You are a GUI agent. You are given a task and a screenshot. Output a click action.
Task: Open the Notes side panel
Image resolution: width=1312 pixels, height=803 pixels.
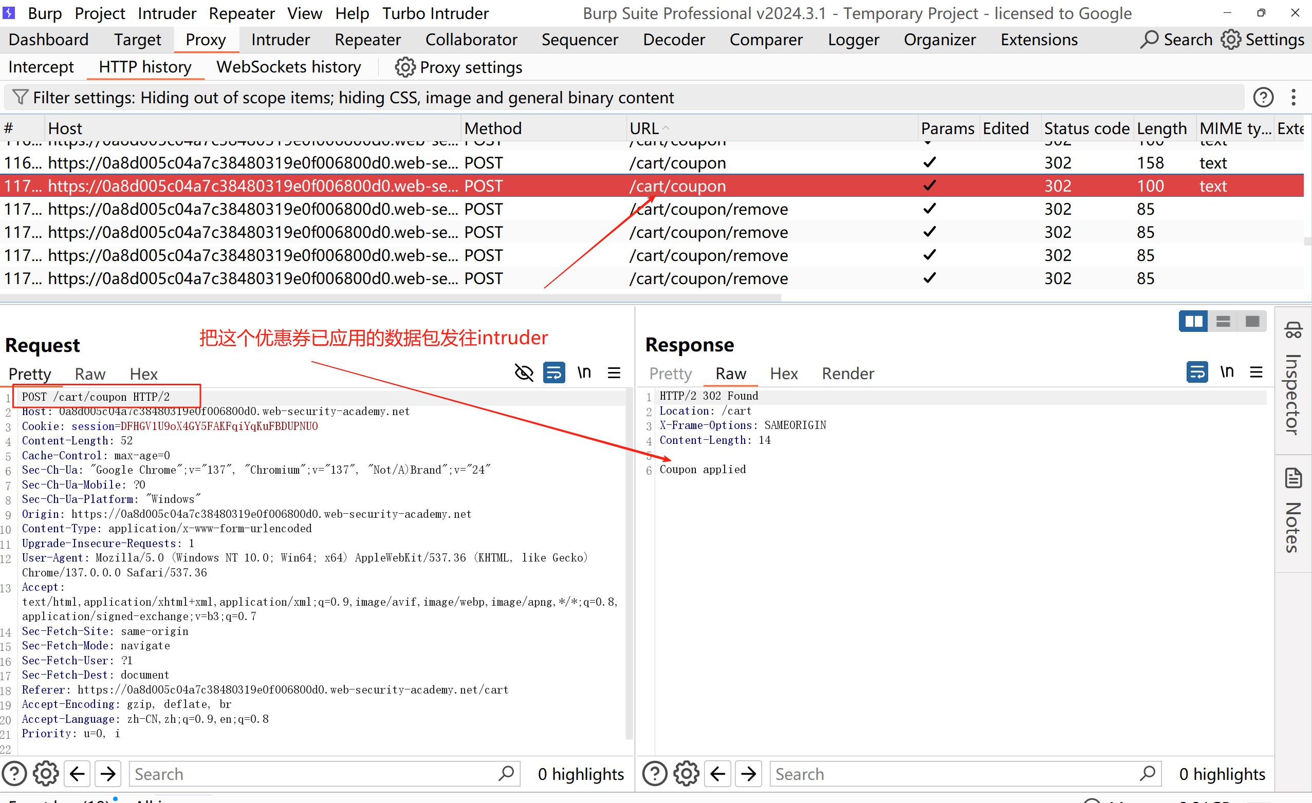pos(1293,511)
